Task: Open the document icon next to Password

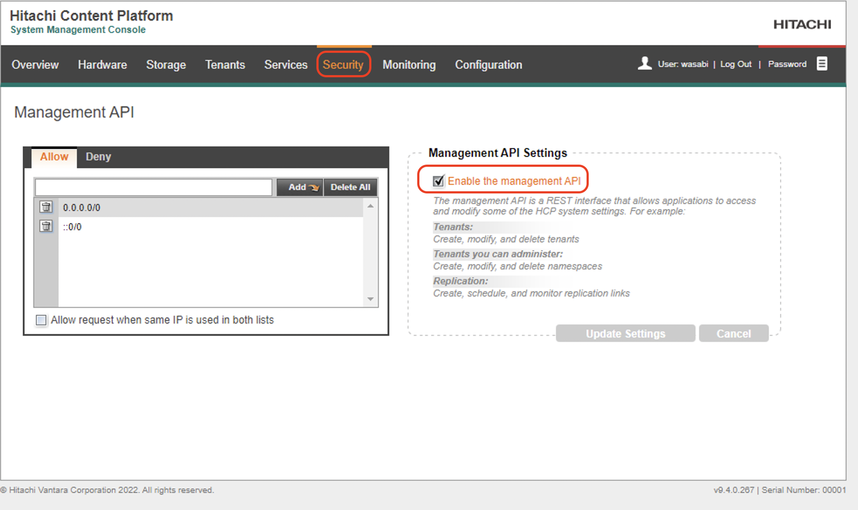Action: tap(822, 64)
